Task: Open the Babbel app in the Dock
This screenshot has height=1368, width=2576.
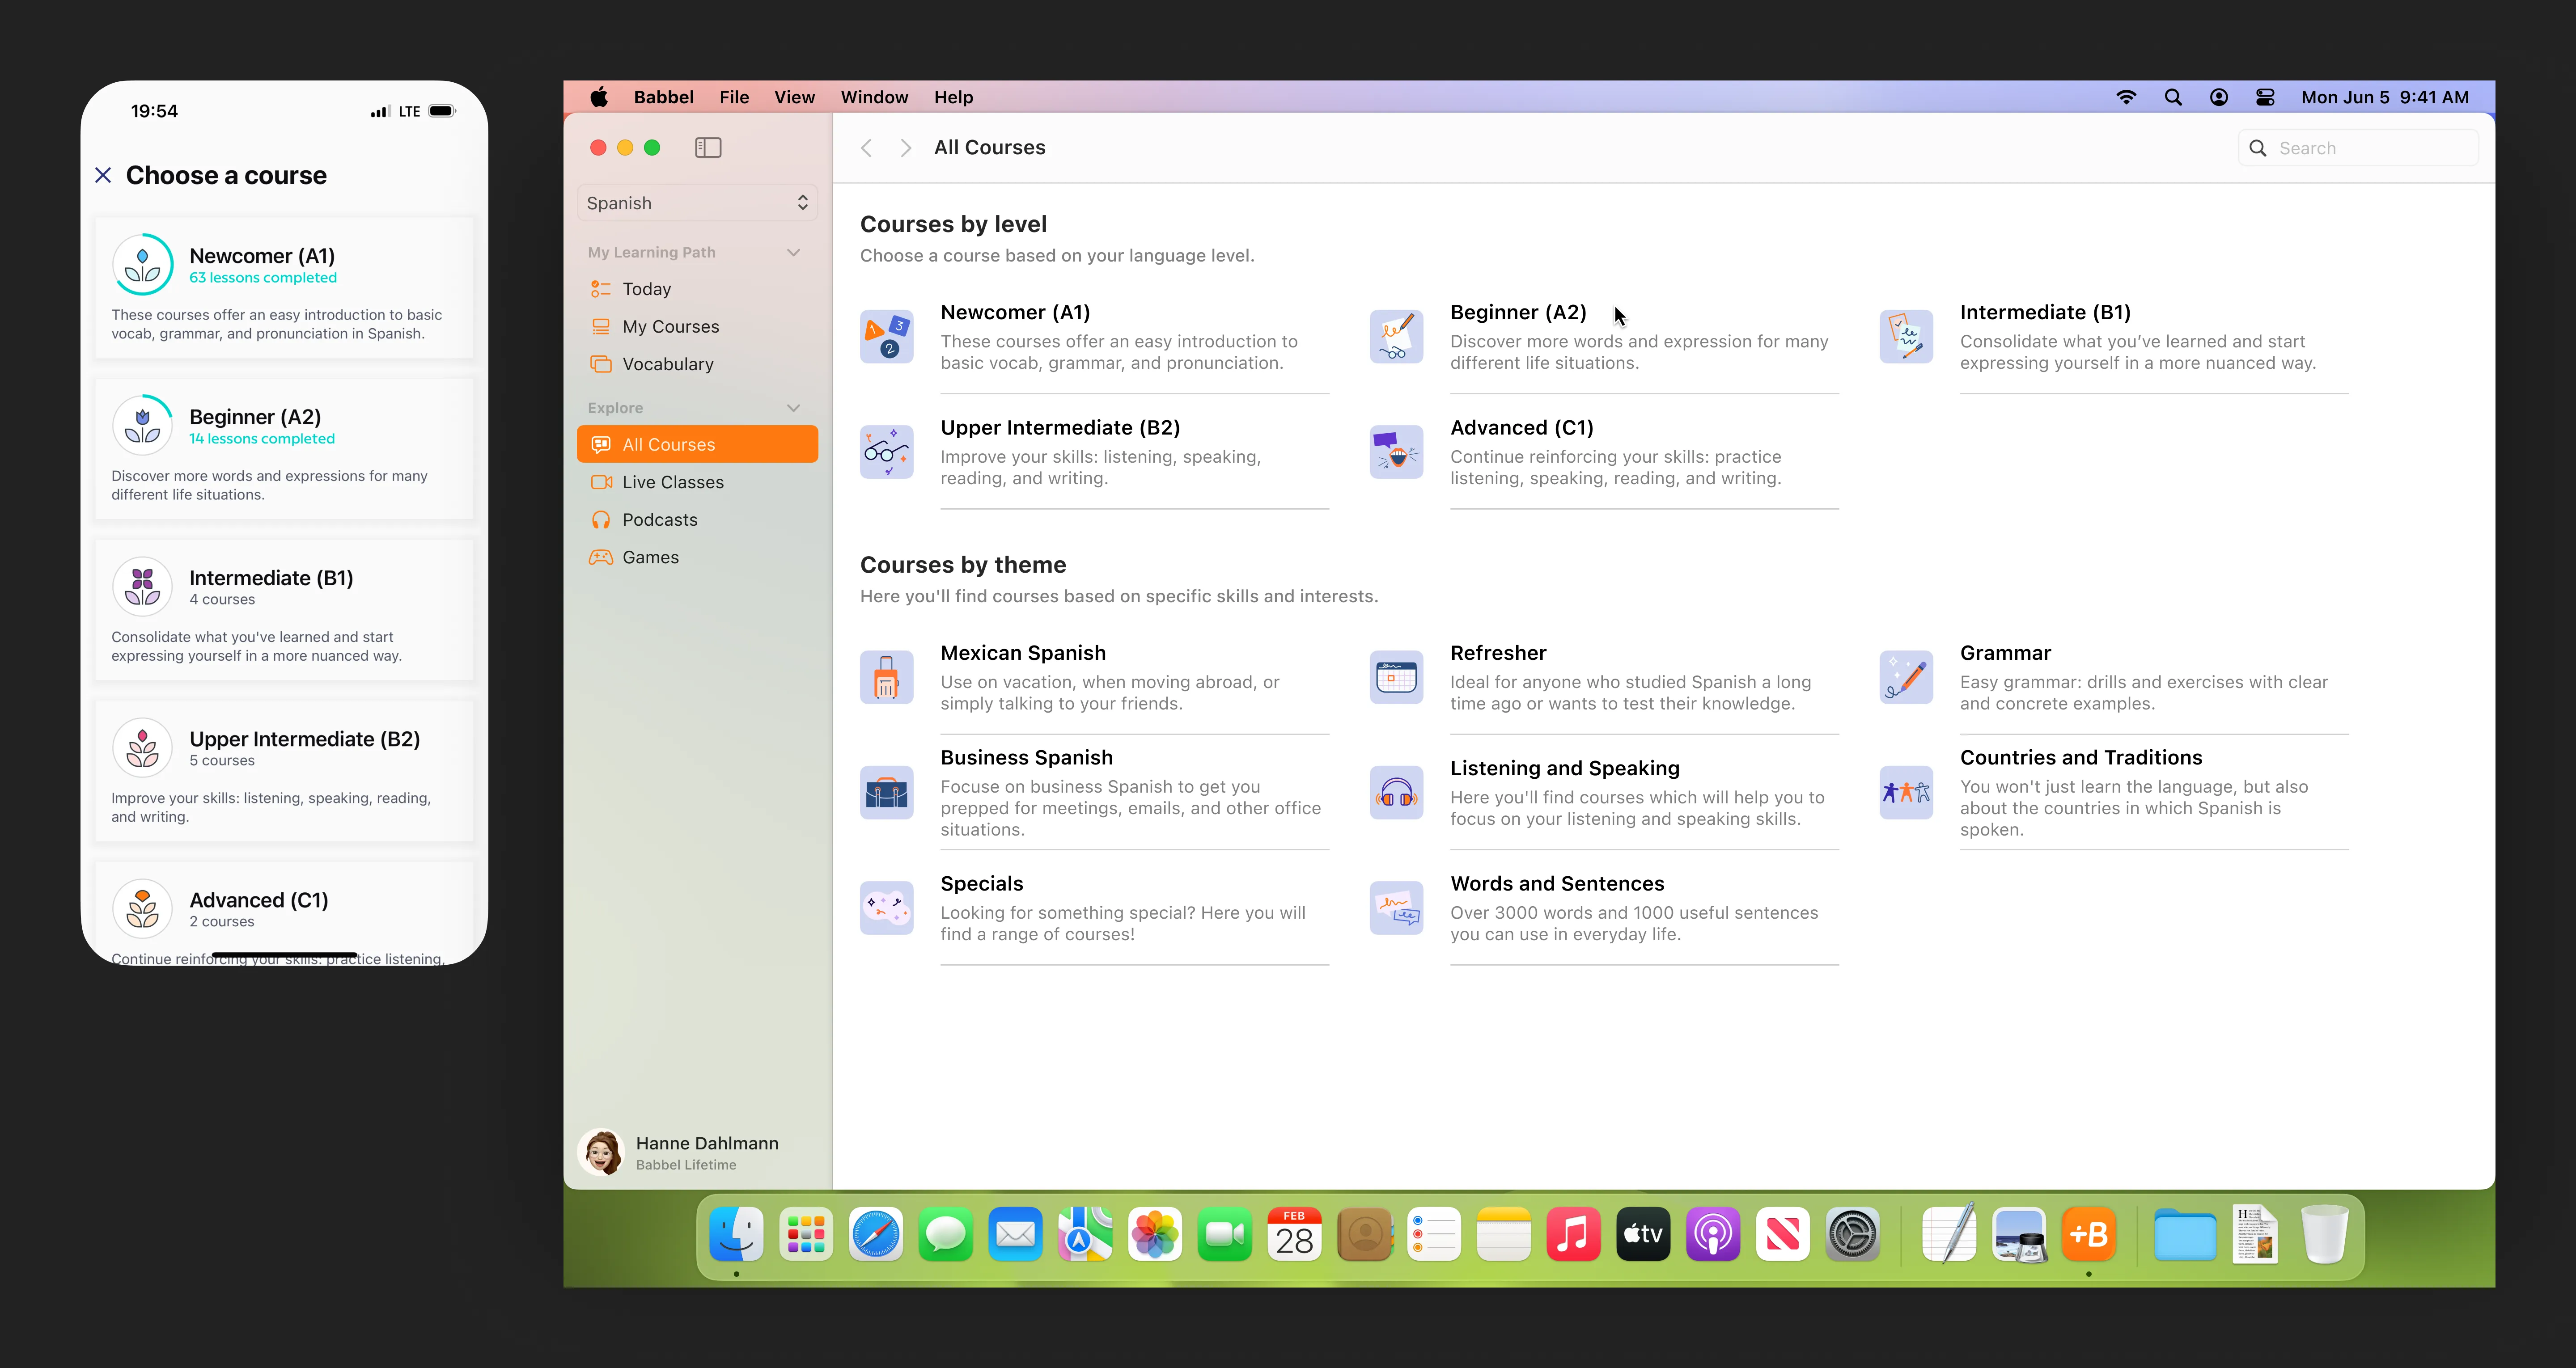Action: pos(2089,1235)
